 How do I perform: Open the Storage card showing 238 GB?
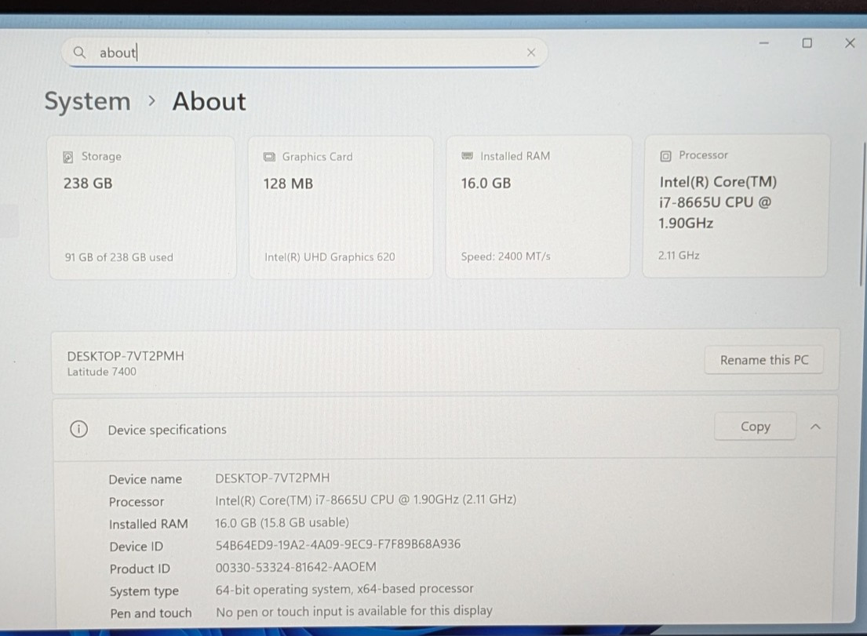pyautogui.click(x=143, y=208)
